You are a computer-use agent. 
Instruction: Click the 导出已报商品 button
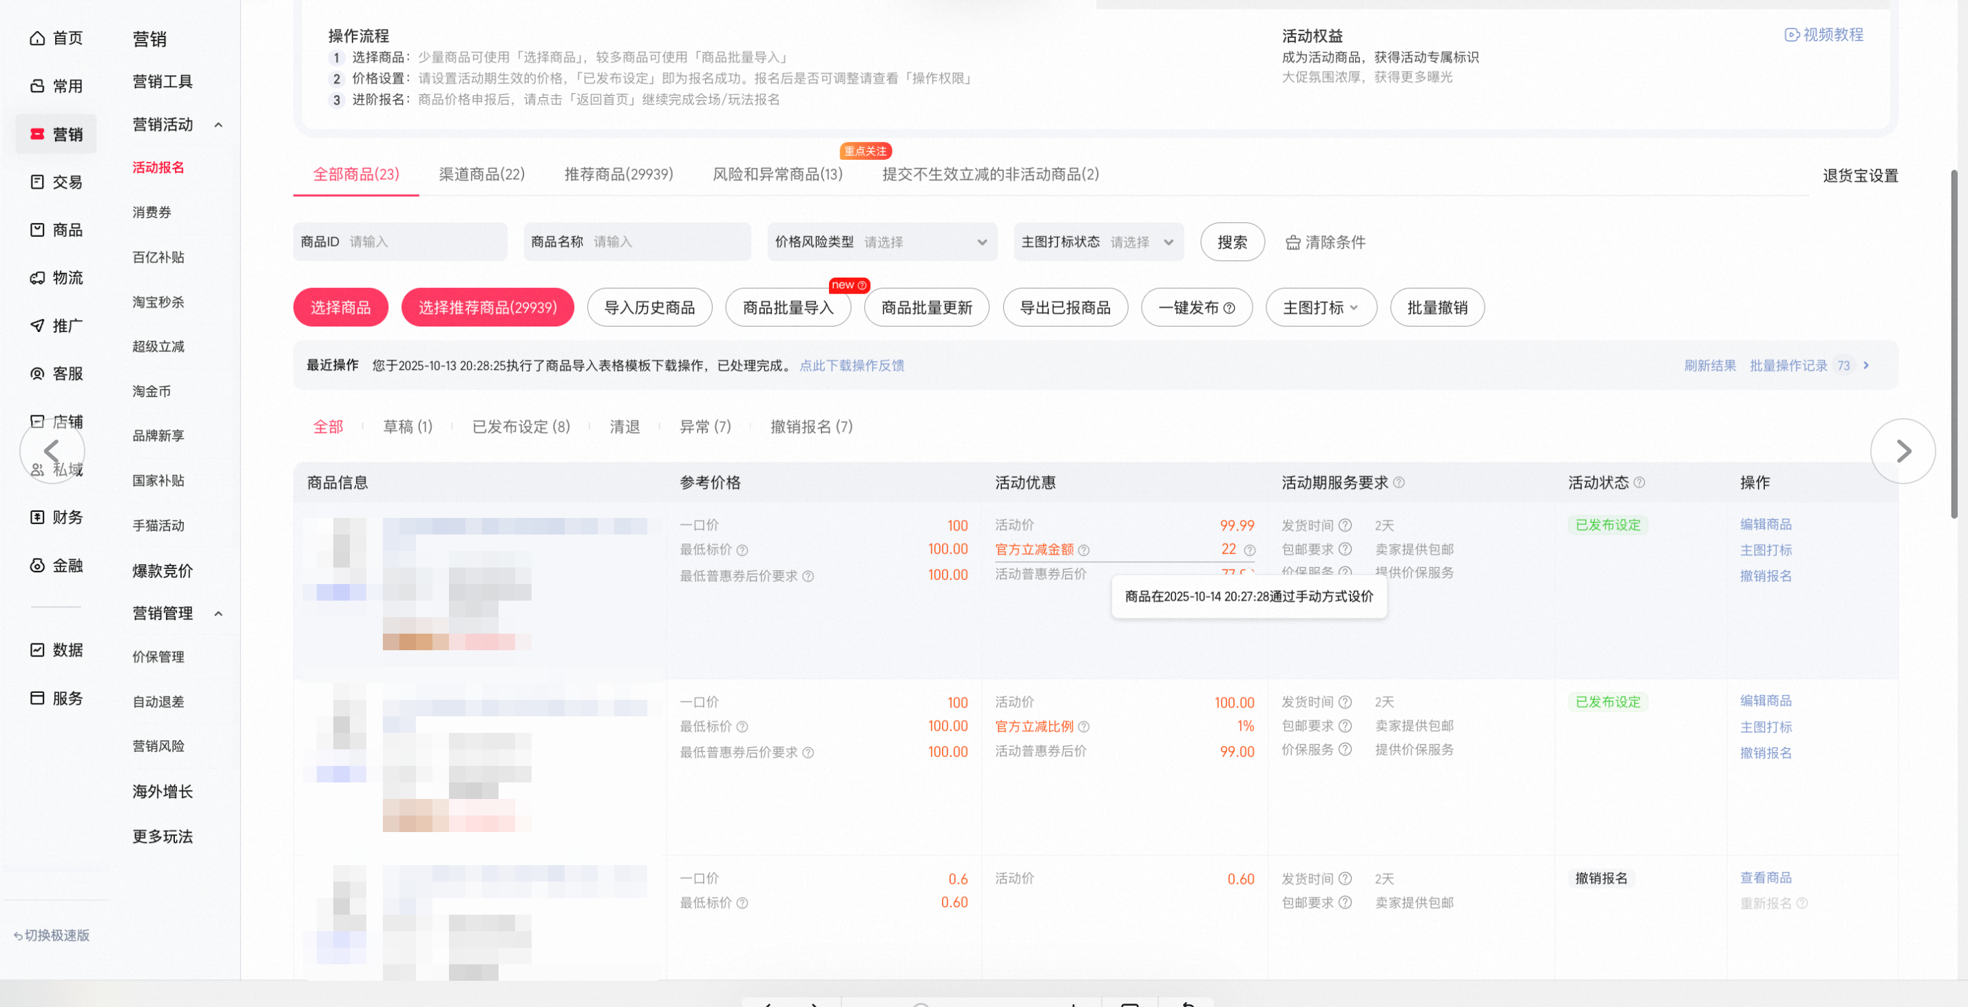pyautogui.click(x=1065, y=308)
